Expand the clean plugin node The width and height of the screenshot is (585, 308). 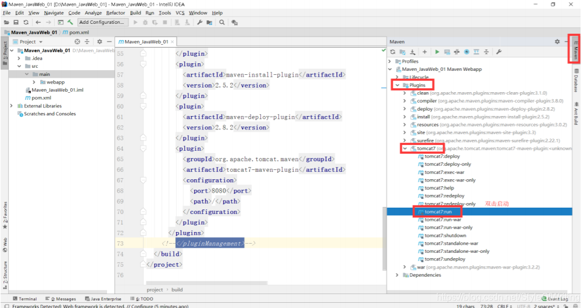(405, 93)
